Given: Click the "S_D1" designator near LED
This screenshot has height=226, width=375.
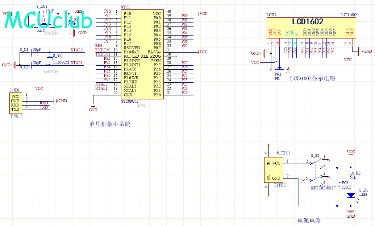Looking at the screenshot, I should (363, 190).
